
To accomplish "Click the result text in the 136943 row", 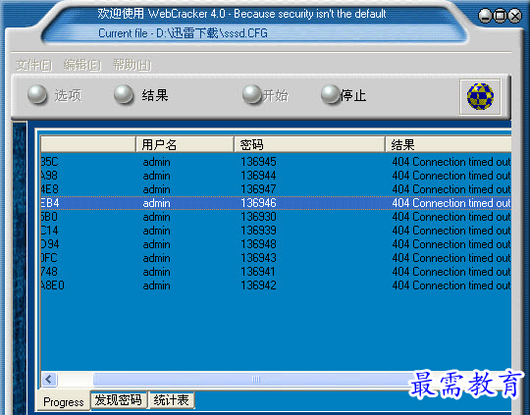I will pyautogui.click(x=451, y=258).
